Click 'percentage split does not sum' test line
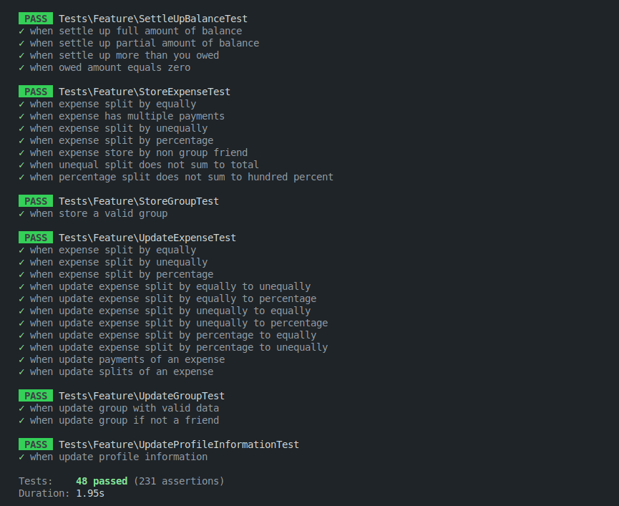The width and height of the screenshot is (619, 506). 182,177
